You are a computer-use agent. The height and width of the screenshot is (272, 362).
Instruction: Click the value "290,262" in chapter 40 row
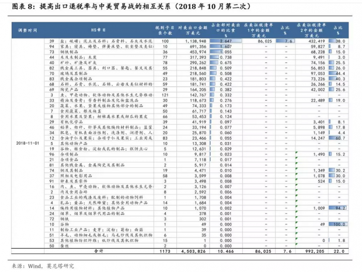[198, 63]
